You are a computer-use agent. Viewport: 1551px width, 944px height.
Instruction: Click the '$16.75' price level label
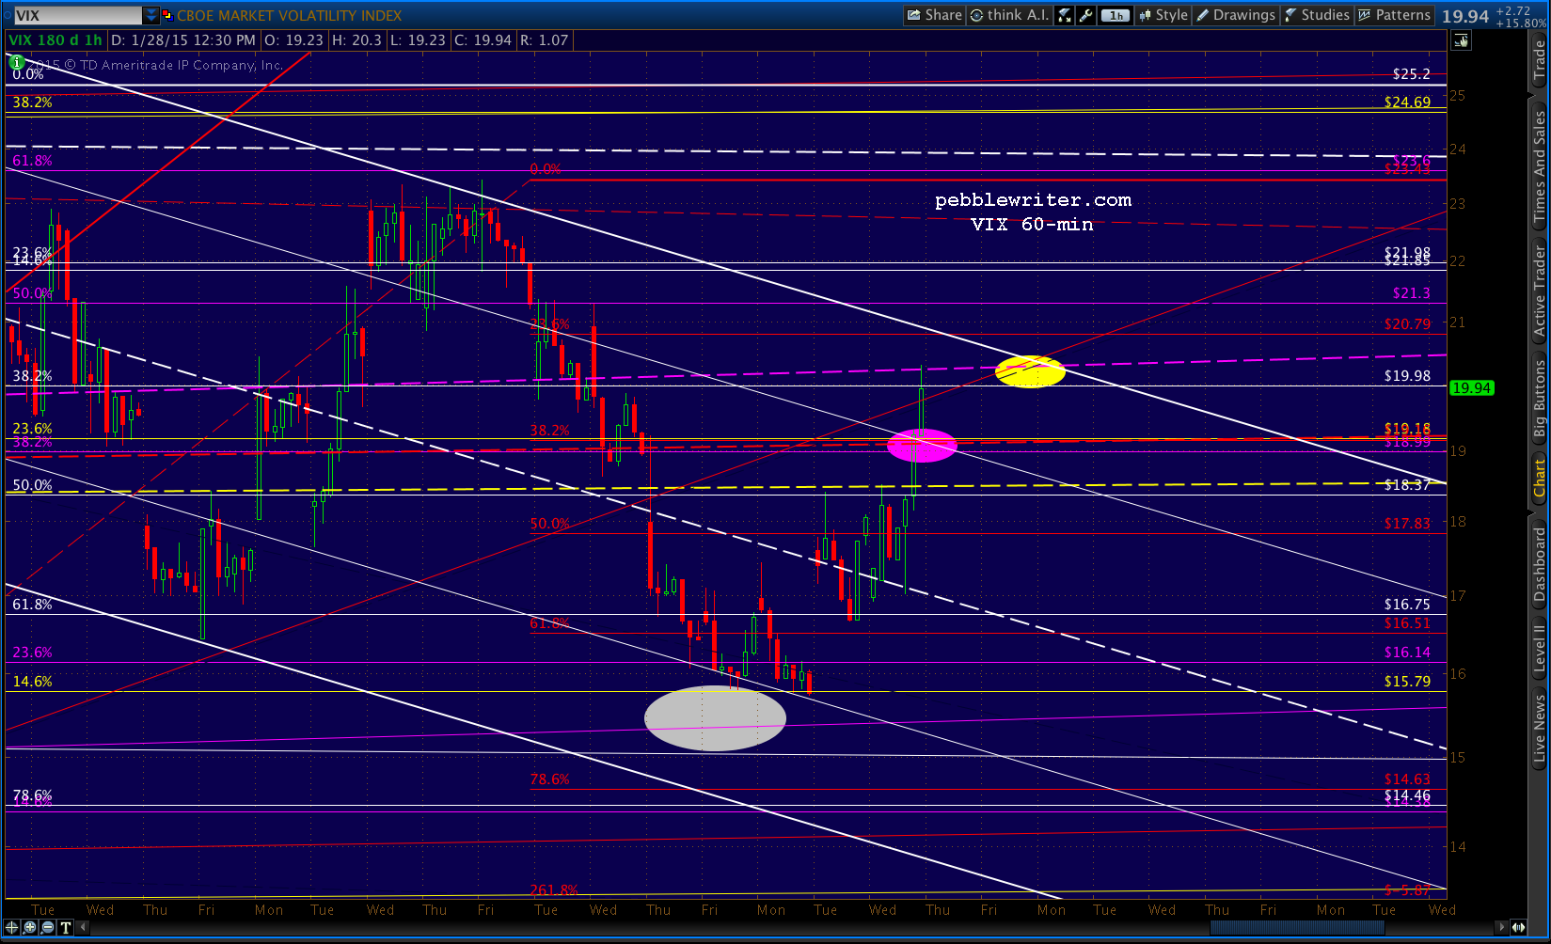1407,605
